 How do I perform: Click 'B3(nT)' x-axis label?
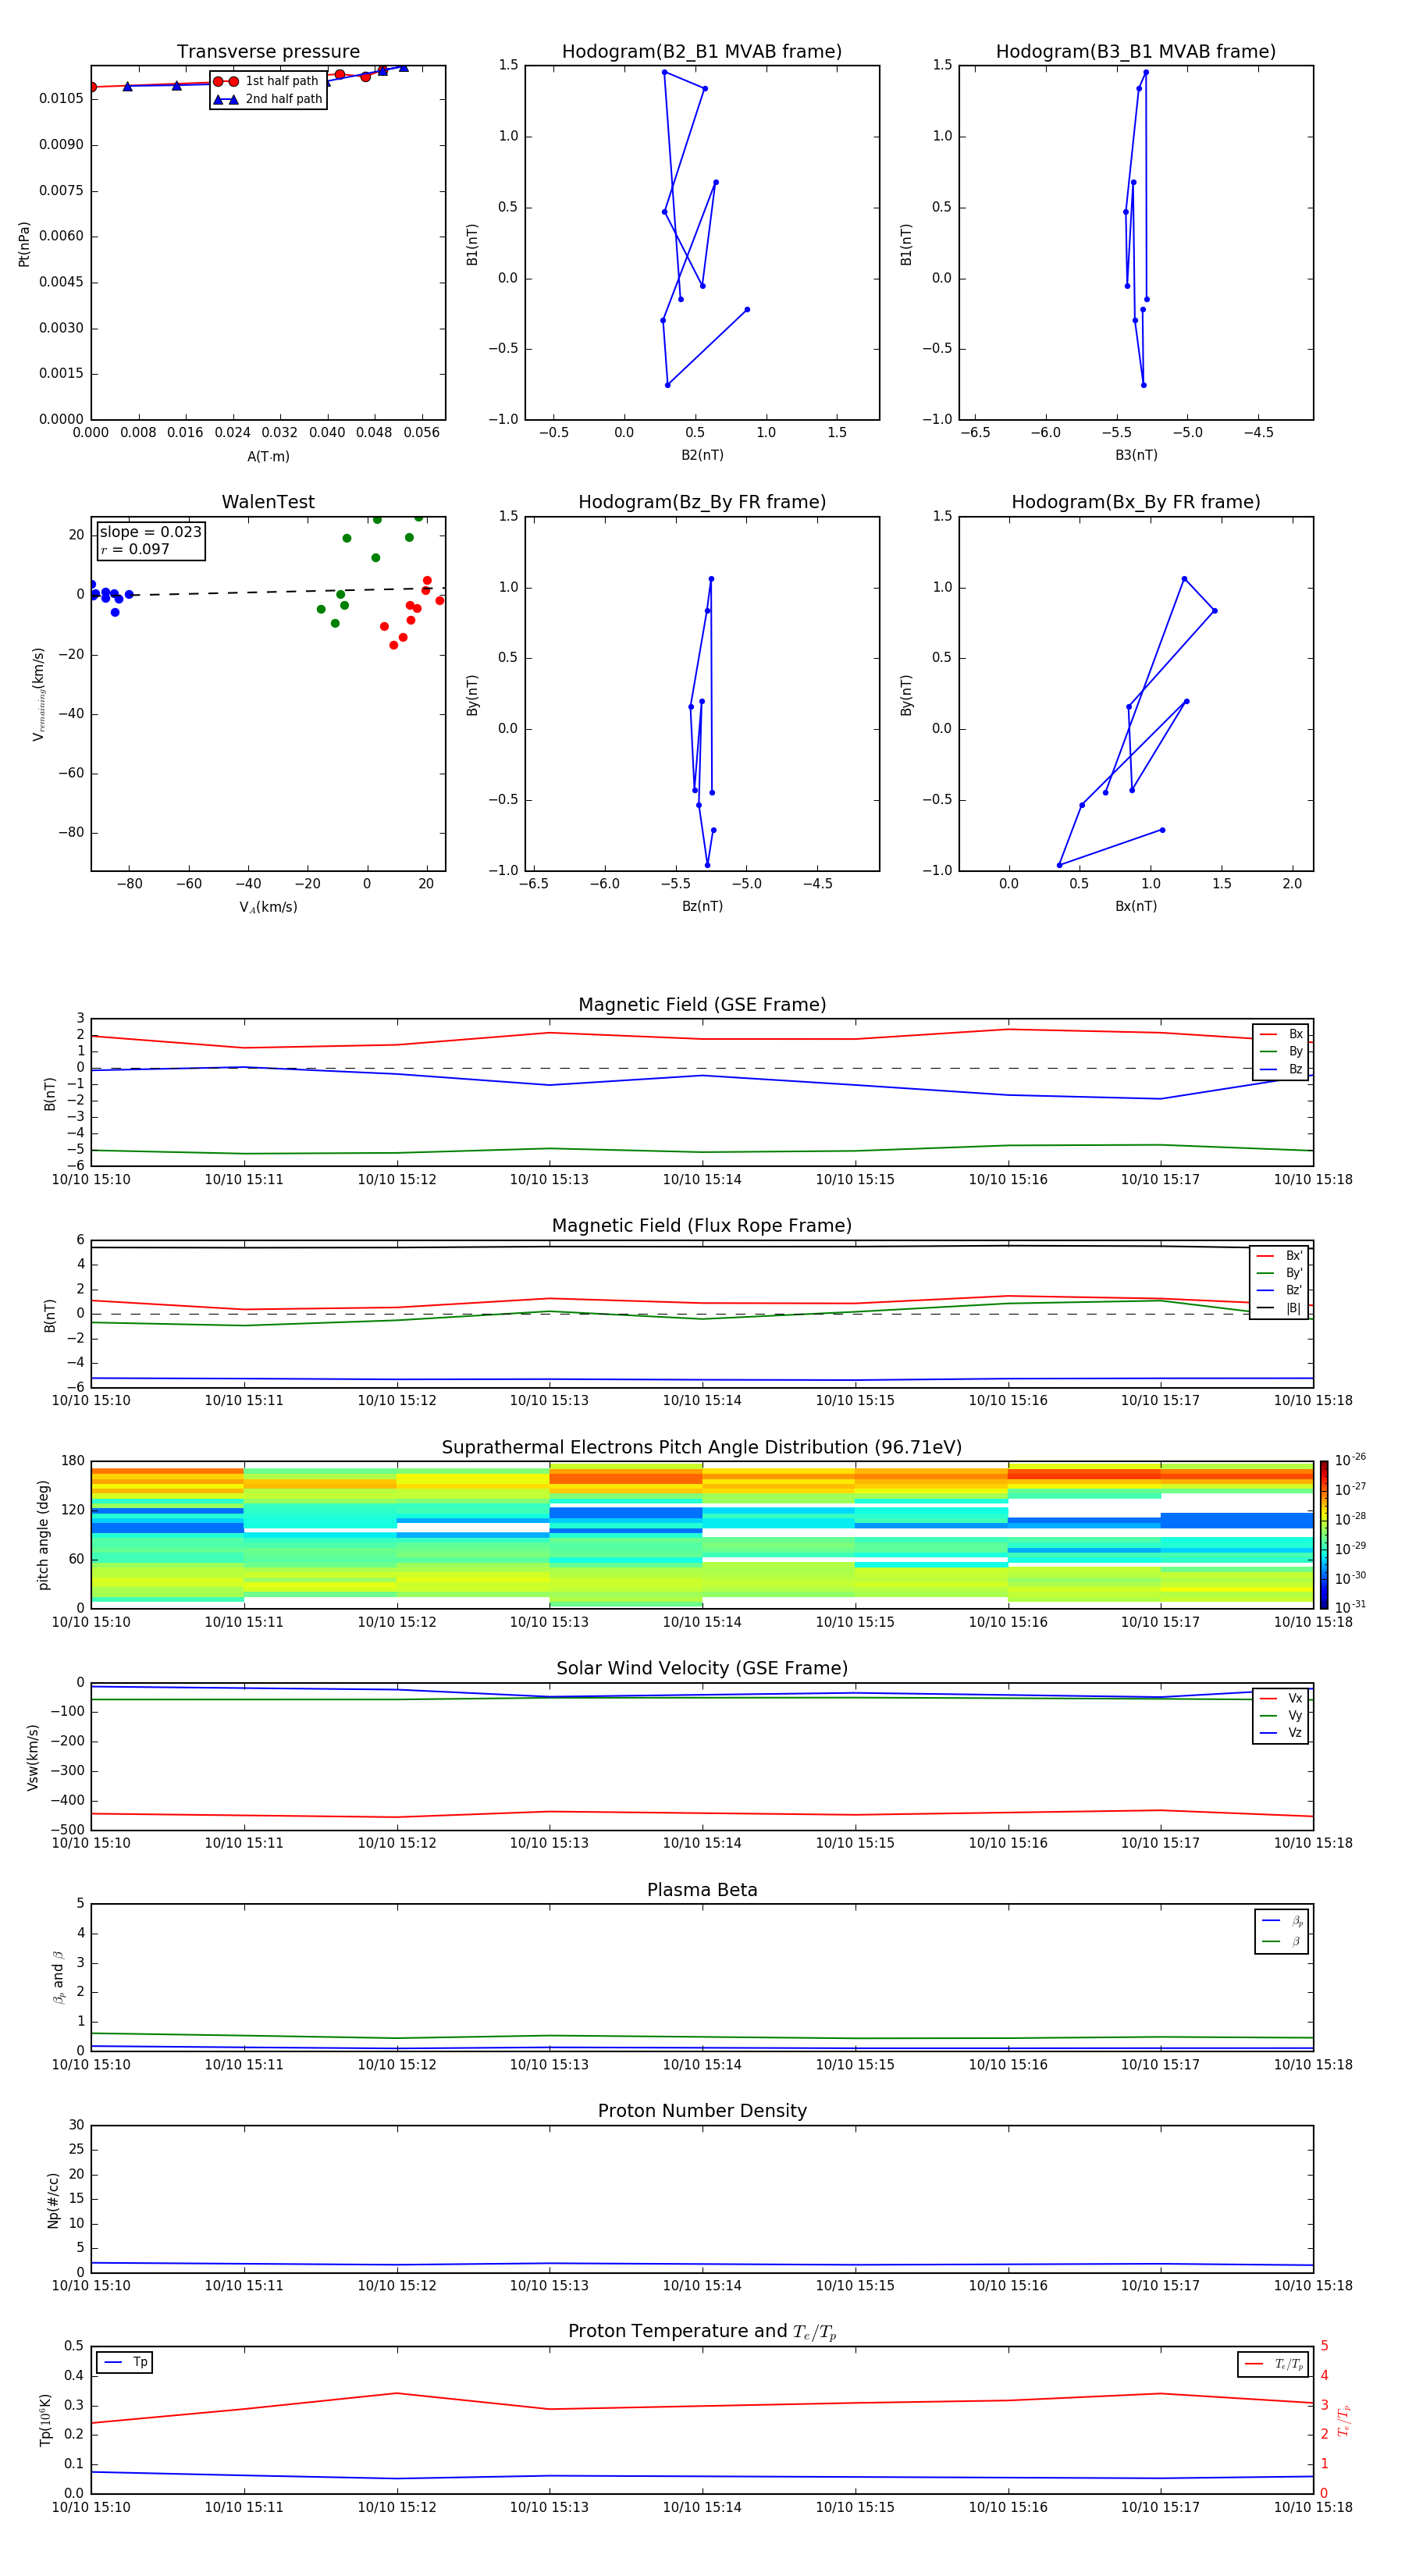tap(1136, 456)
